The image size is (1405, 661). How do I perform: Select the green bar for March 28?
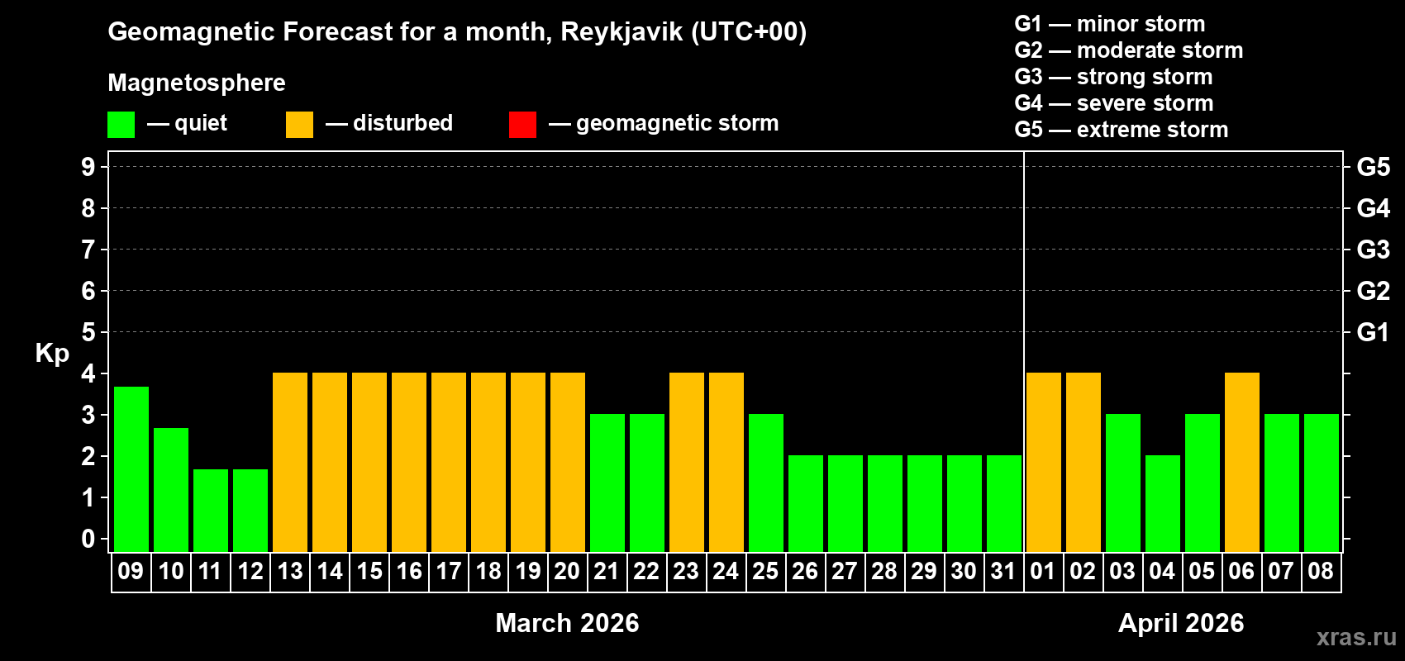coord(885,504)
